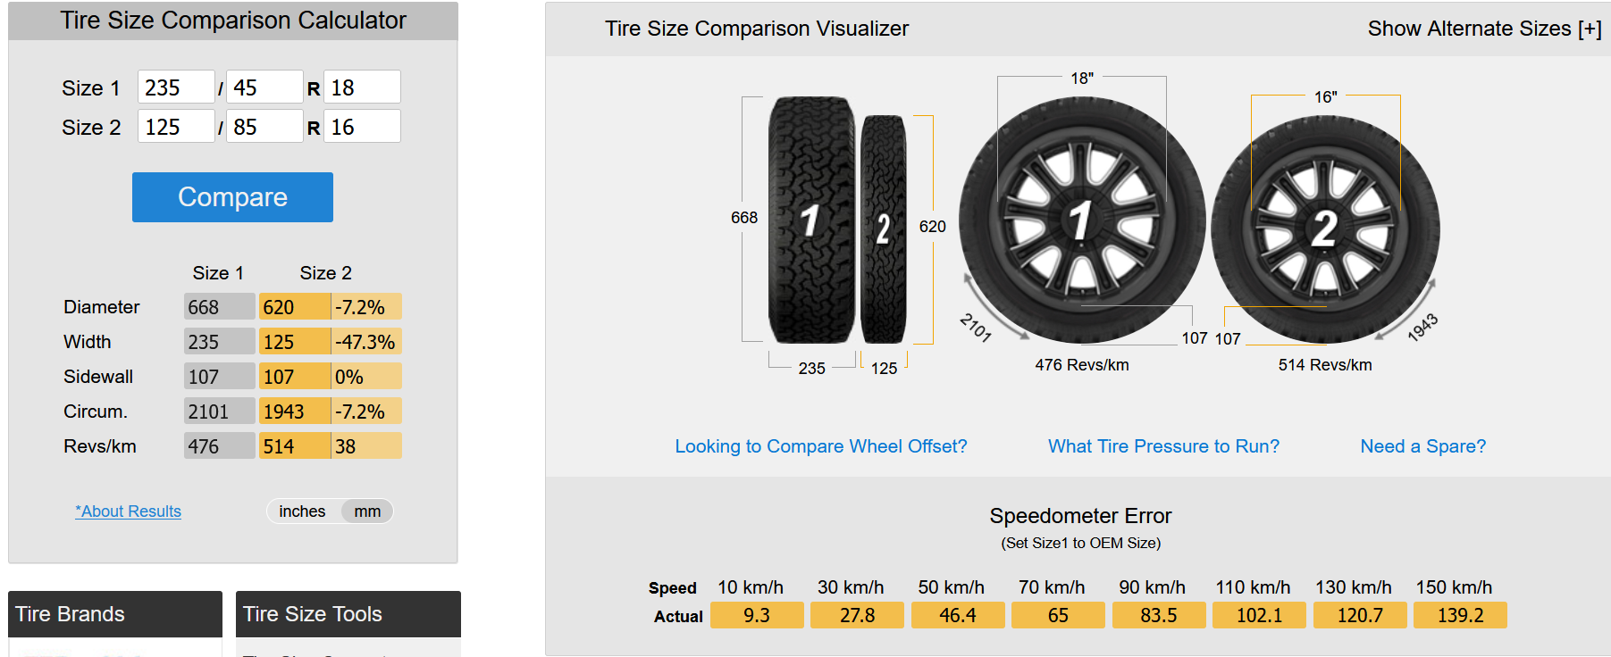Click the wheel 2 side-view graphic
Image resolution: width=1611 pixels, height=657 pixels.
1325,229
